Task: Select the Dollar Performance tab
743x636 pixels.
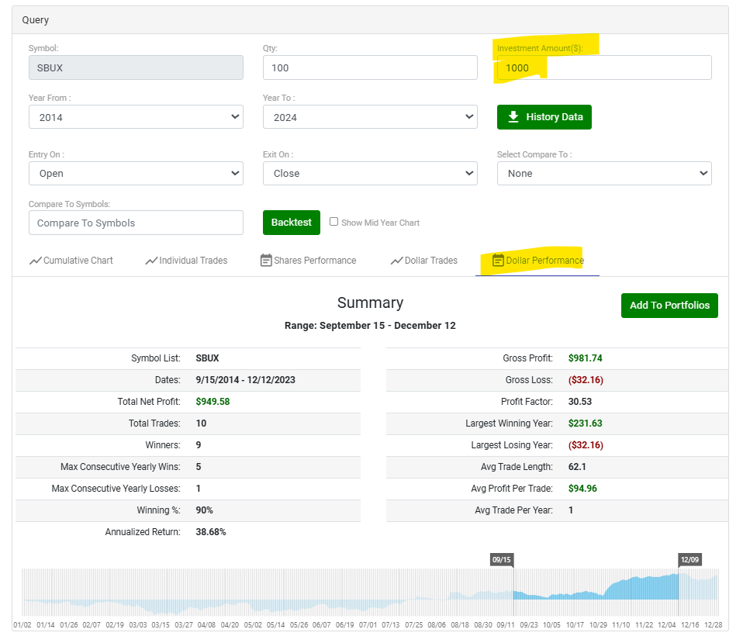Action: 537,261
